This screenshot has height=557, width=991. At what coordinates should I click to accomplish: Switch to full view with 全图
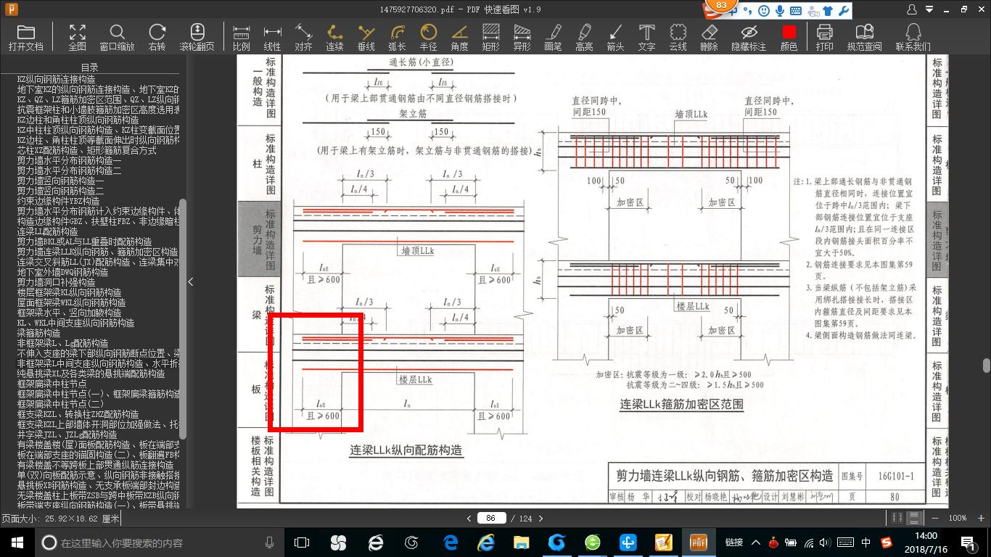78,37
